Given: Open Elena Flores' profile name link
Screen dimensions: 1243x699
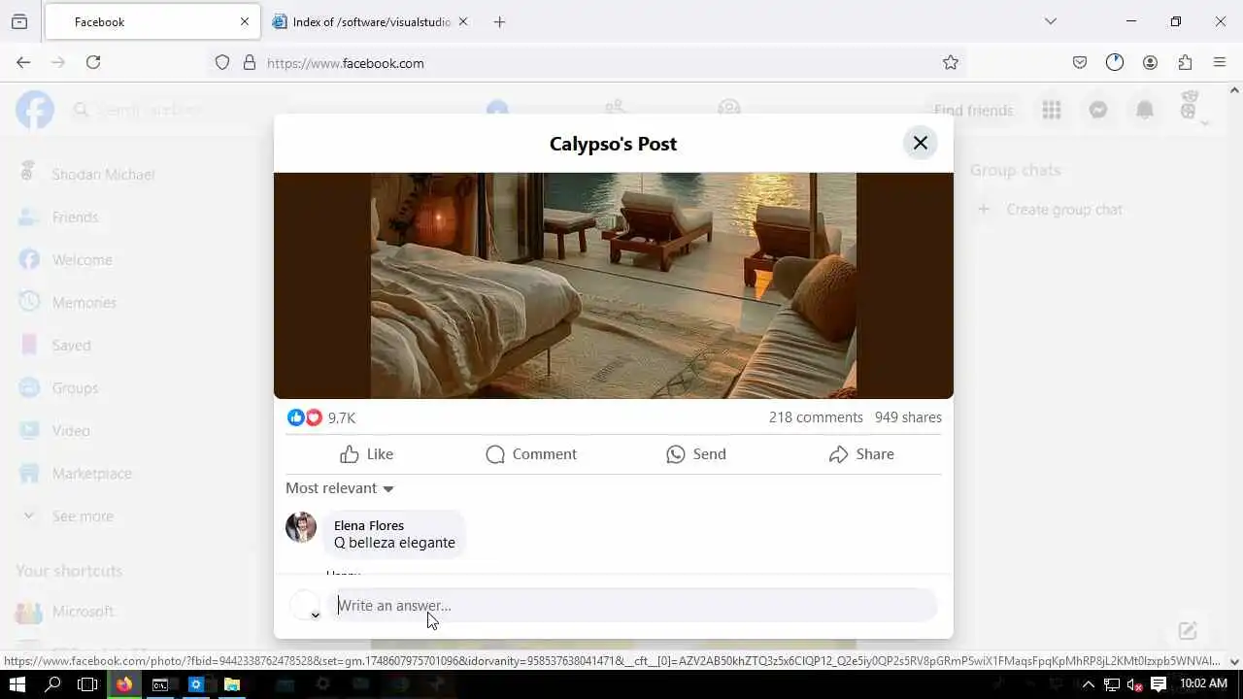Looking at the screenshot, I should [x=369, y=525].
